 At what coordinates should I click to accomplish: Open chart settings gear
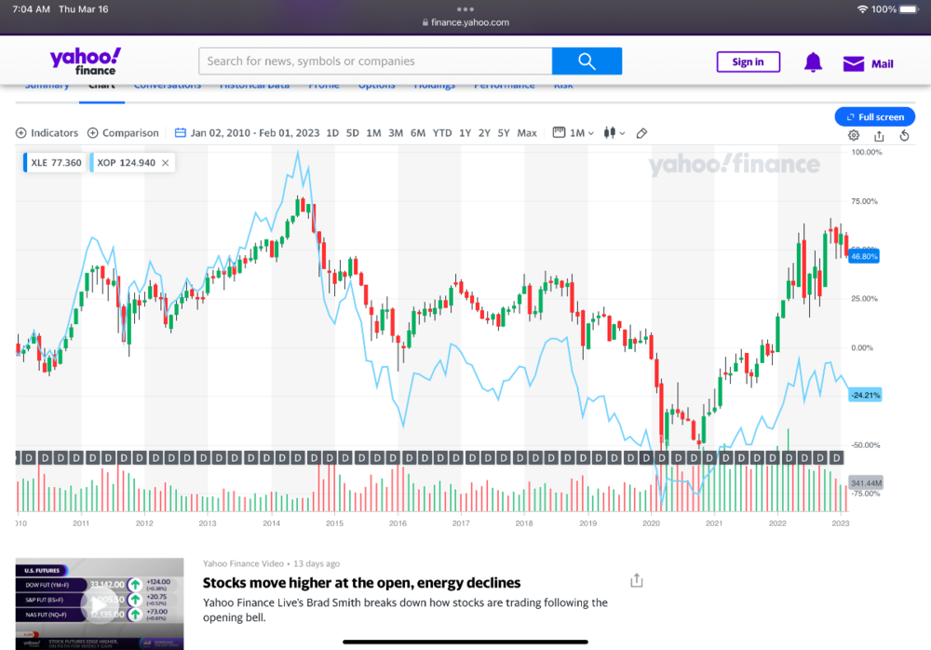coord(853,135)
